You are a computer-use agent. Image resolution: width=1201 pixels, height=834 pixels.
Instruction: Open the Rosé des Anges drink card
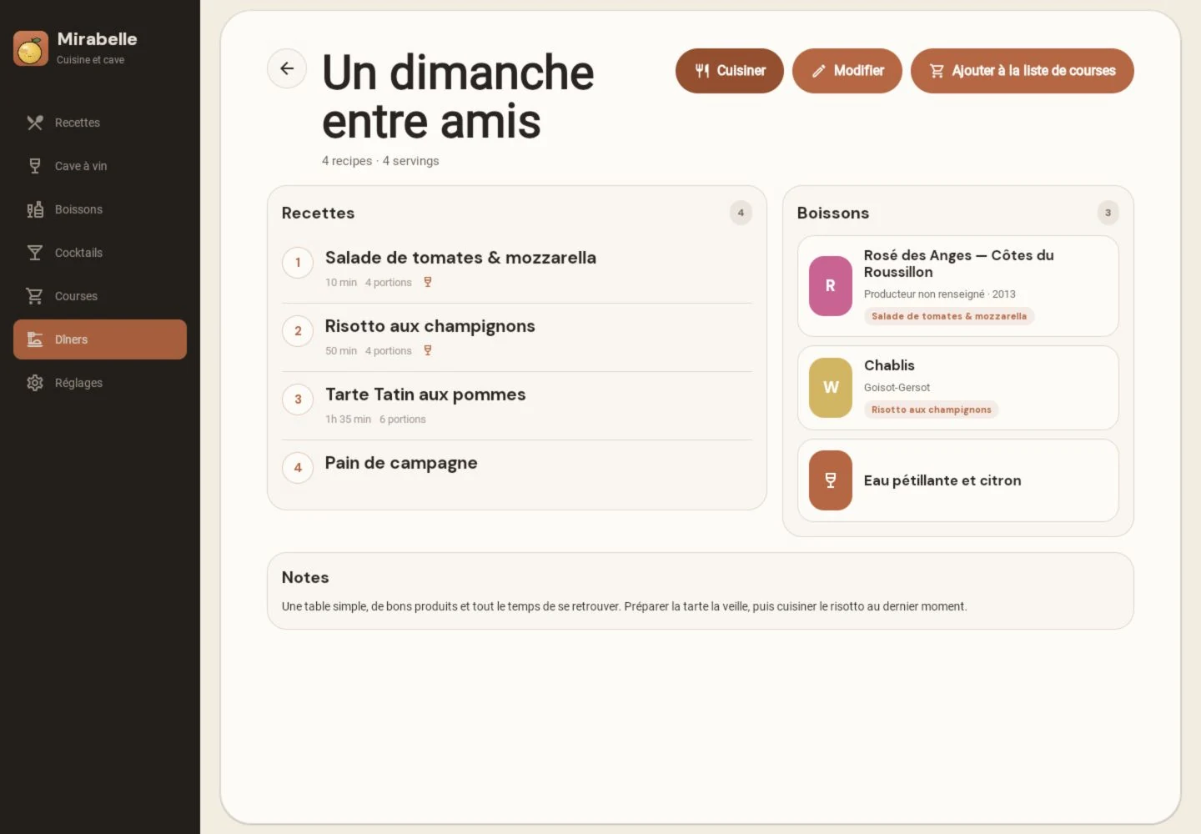tap(958, 286)
